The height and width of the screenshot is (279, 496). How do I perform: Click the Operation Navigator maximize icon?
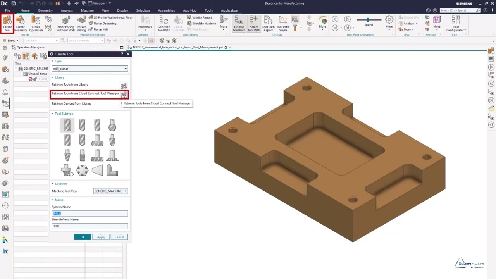[121, 47]
